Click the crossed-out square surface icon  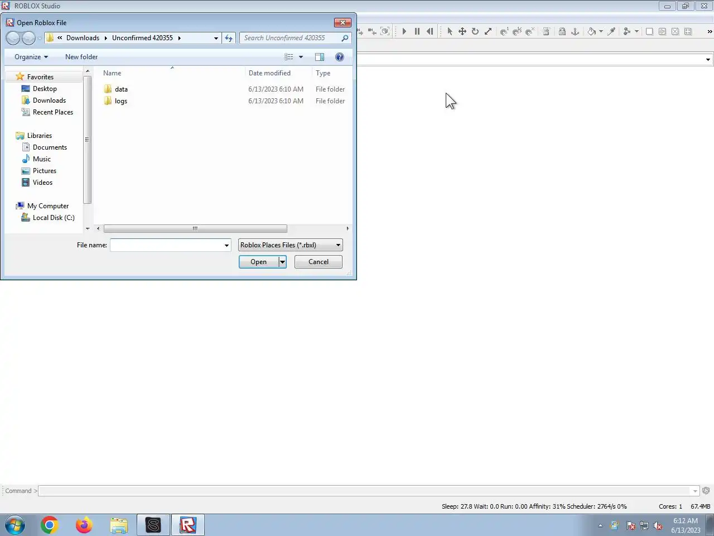pyautogui.click(x=675, y=32)
